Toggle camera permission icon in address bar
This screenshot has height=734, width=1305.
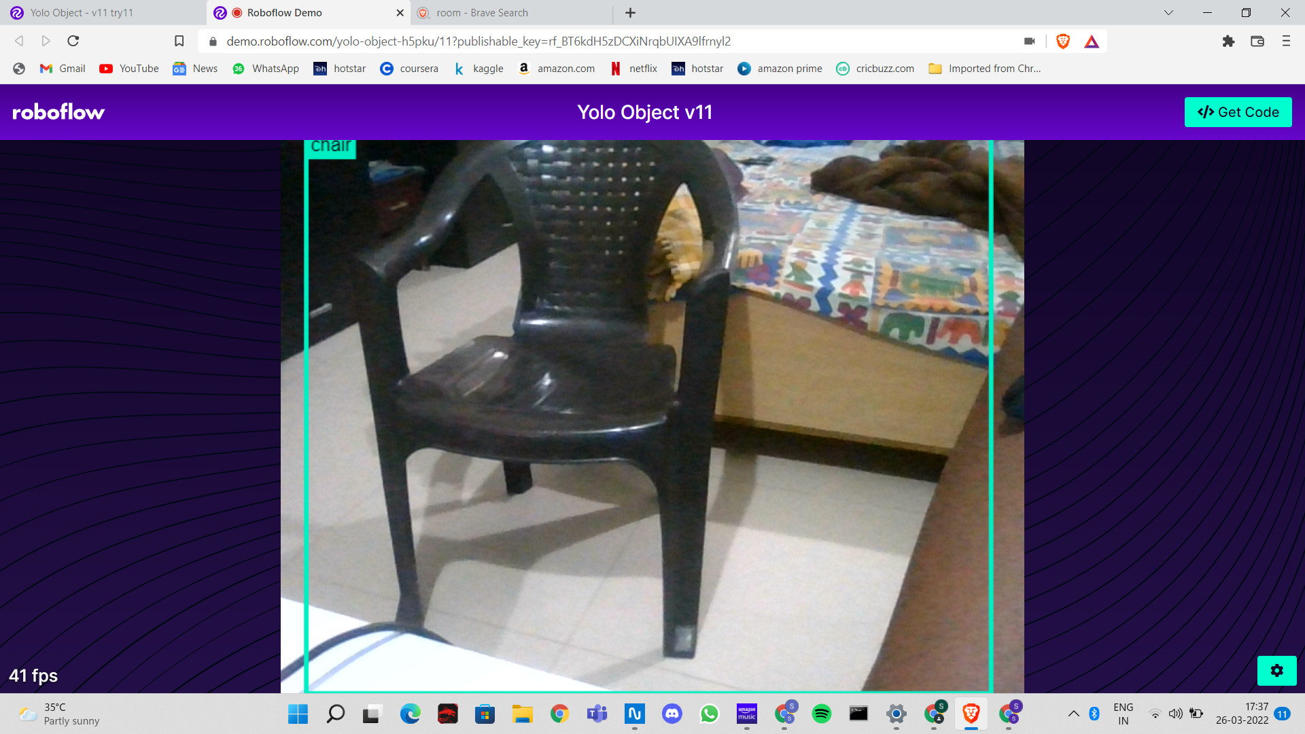coord(1029,41)
